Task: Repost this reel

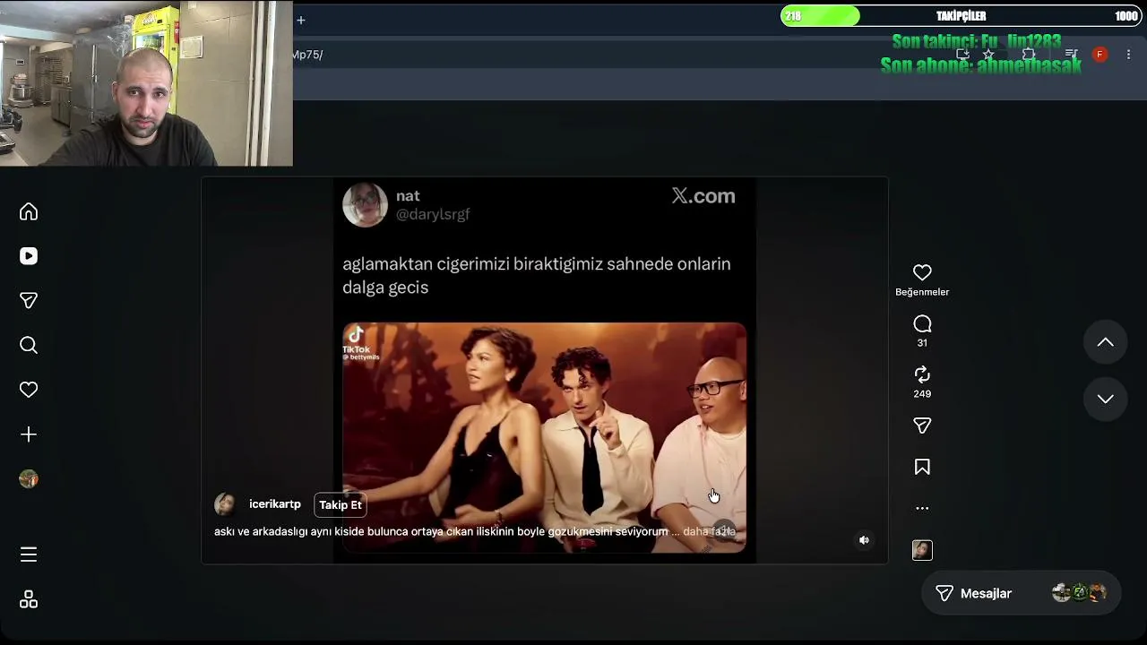Action: (x=922, y=374)
